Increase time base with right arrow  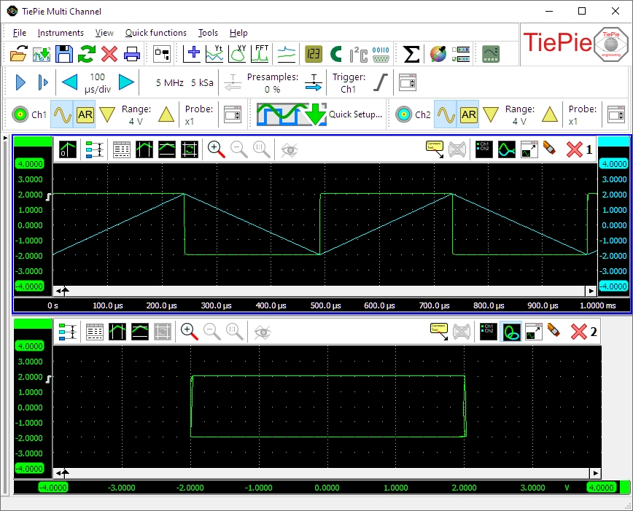point(126,82)
